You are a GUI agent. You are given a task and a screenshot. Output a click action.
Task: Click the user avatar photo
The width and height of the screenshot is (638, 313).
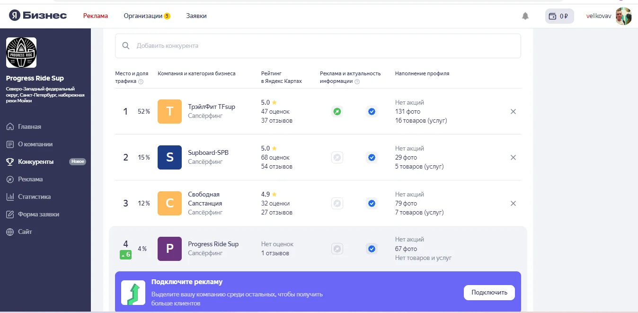[x=623, y=16]
